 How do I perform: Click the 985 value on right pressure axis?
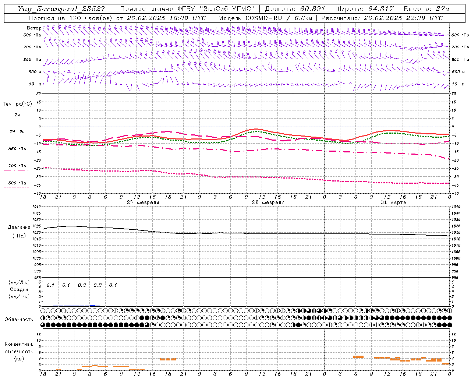pos(456,278)
